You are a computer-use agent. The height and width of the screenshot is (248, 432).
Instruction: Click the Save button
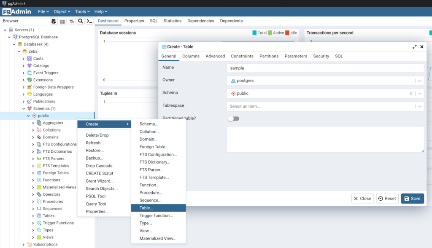pyautogui.click(x=412, y=199)
